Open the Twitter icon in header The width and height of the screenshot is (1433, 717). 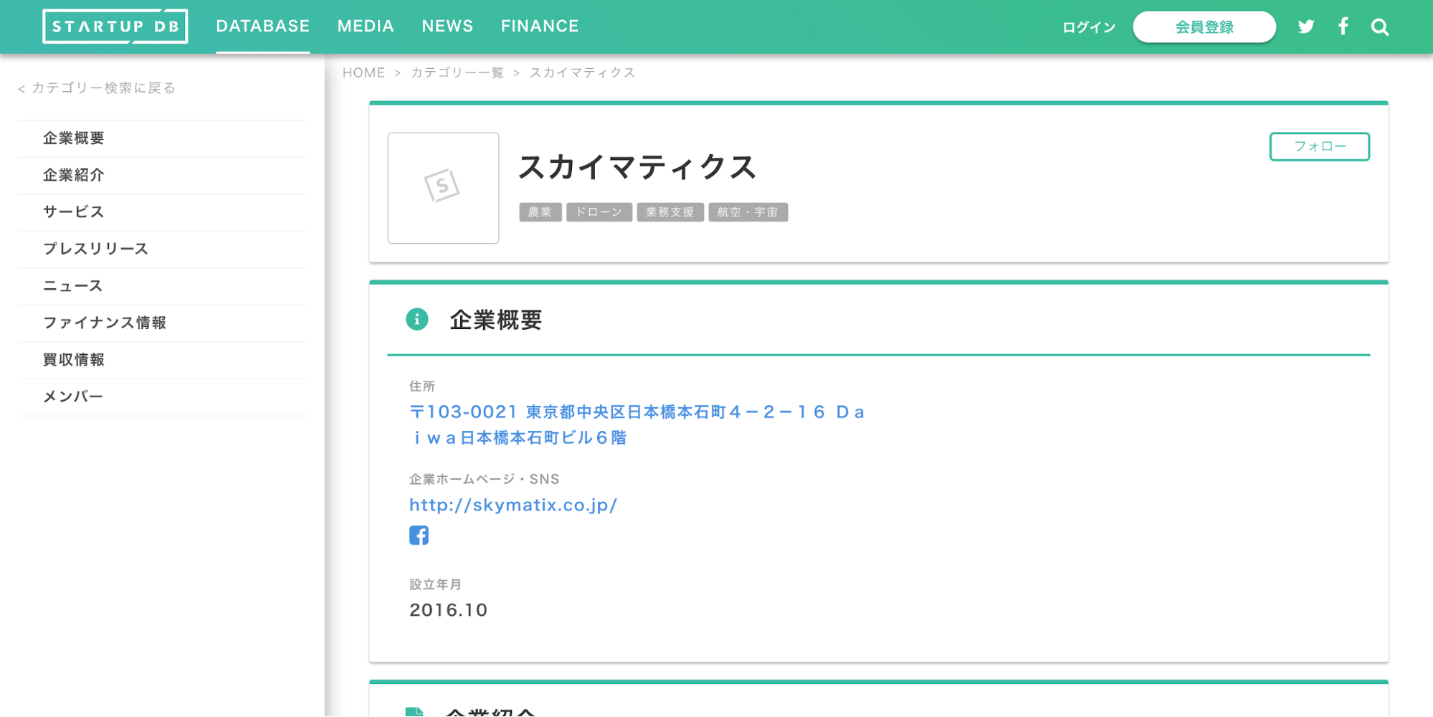click(x=1306, y=27)
